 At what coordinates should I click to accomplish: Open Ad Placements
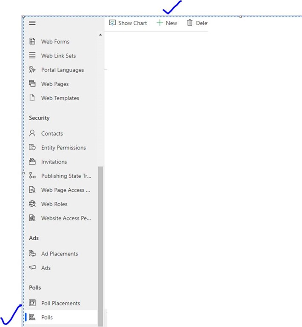(x=60, y=254)
